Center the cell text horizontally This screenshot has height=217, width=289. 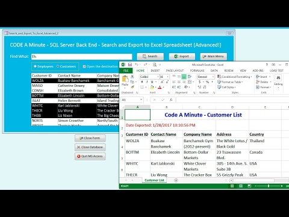(179, 82)
